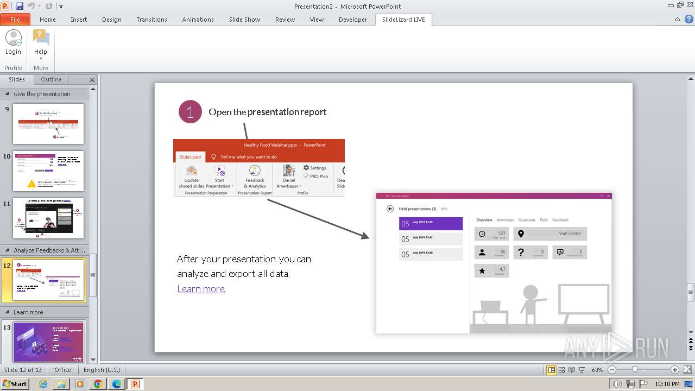Open the Animations ribbon tab
This screenshot has height=391, width=695.
point(198,20)
